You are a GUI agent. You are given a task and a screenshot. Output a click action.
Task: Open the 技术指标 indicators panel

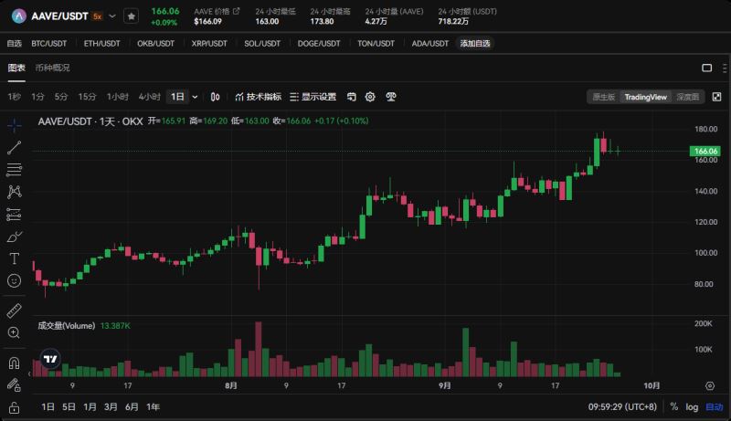pos(258,97)
